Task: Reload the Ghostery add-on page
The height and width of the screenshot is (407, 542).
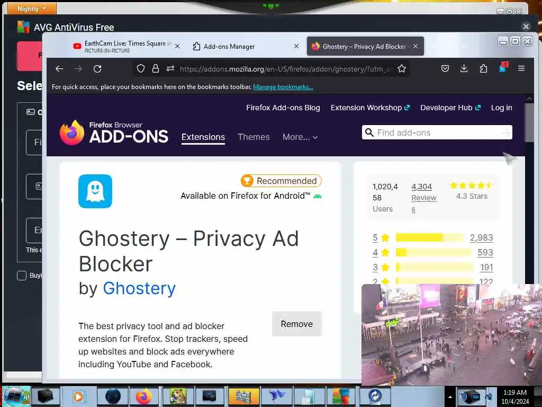Action: (97, 69)
